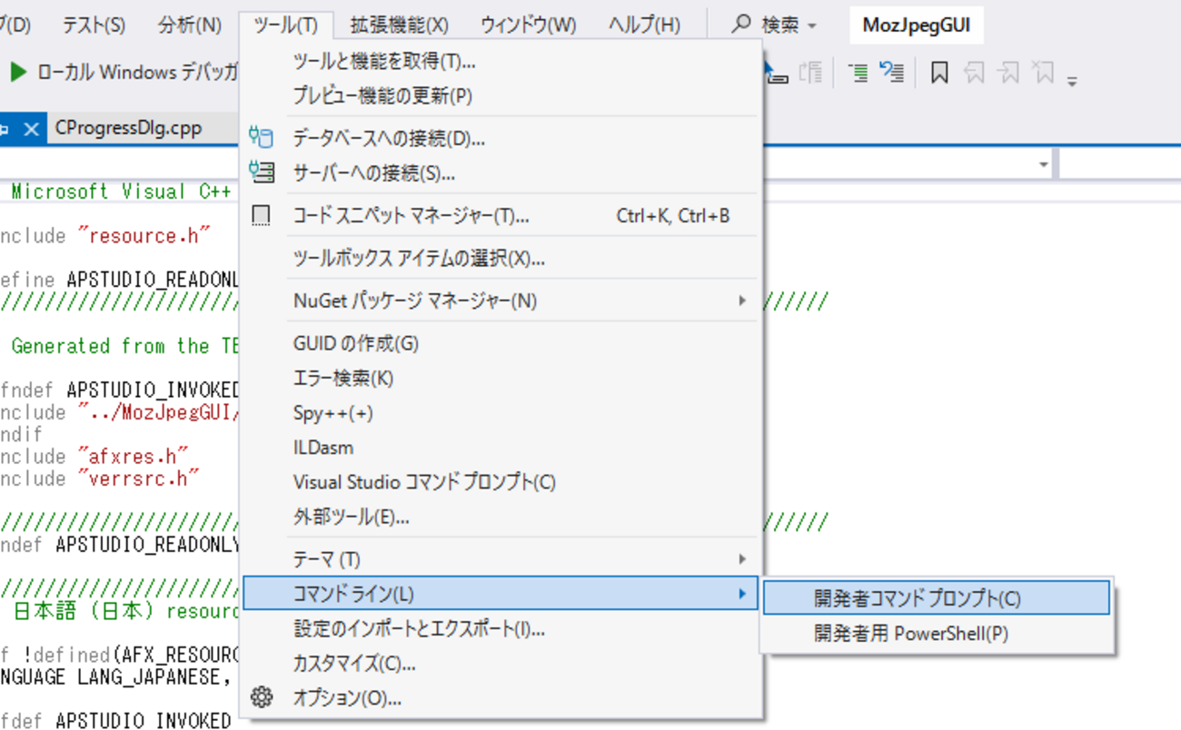
Task: Select GUID の作成(G)
Action: (500, 344)
